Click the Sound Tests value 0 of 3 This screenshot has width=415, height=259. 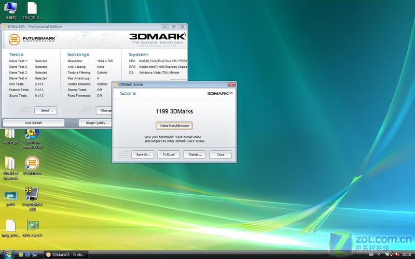[x=39, y=96]
